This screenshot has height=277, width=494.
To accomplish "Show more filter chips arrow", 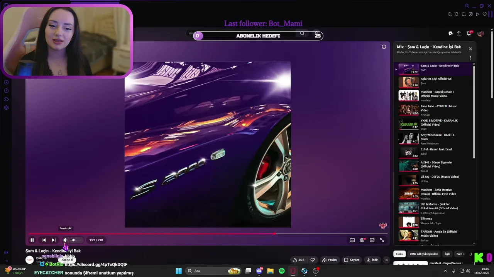I will click(x=471, y=254).
